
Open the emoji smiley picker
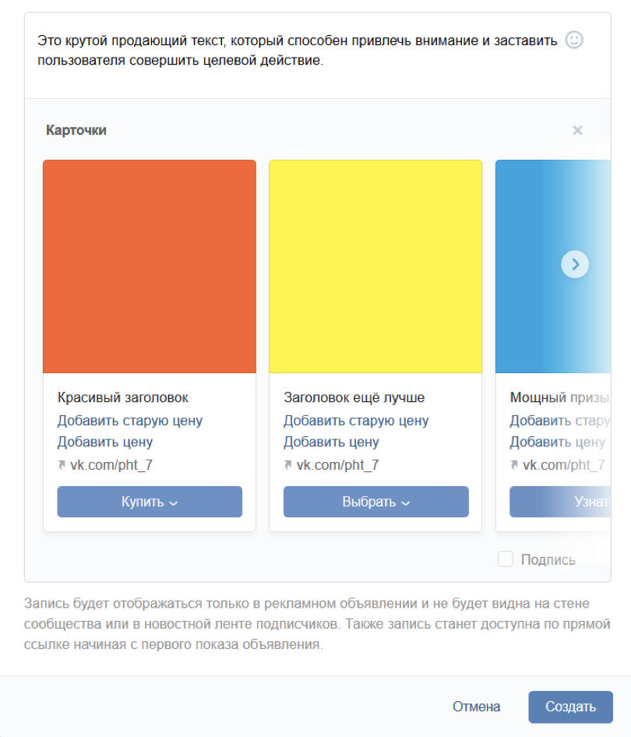pyautogui.click(x=573, y=40)
